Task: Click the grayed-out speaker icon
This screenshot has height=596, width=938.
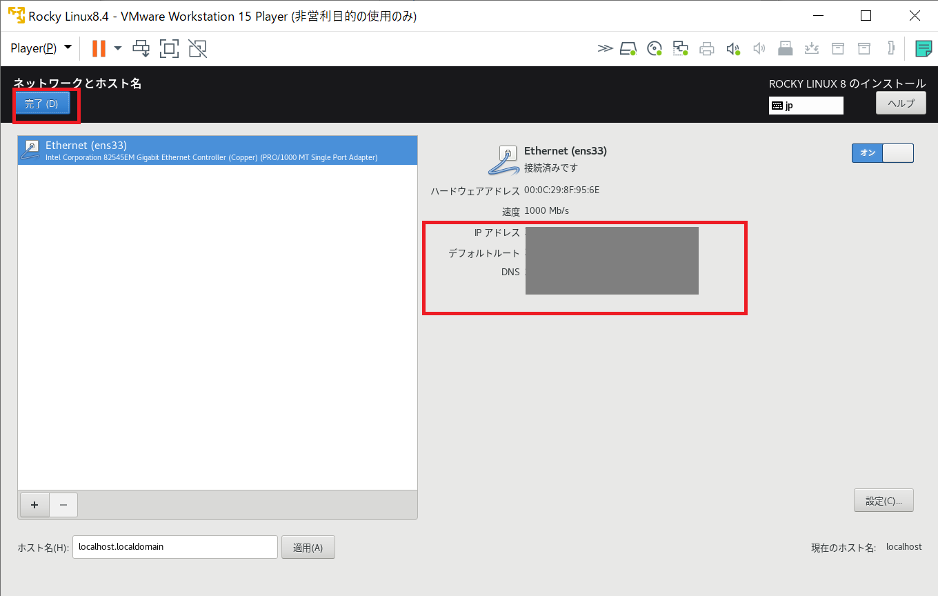Action: click(x=759, y=48)
